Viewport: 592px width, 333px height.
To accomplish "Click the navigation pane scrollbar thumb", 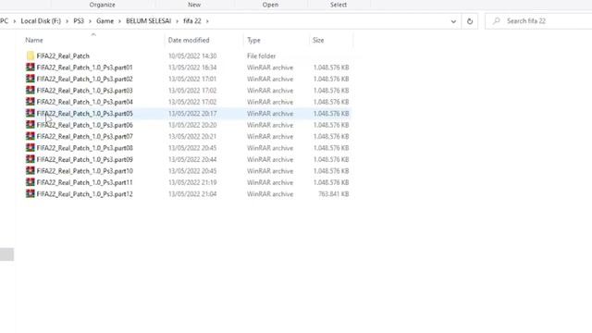I will click(6, 254).
